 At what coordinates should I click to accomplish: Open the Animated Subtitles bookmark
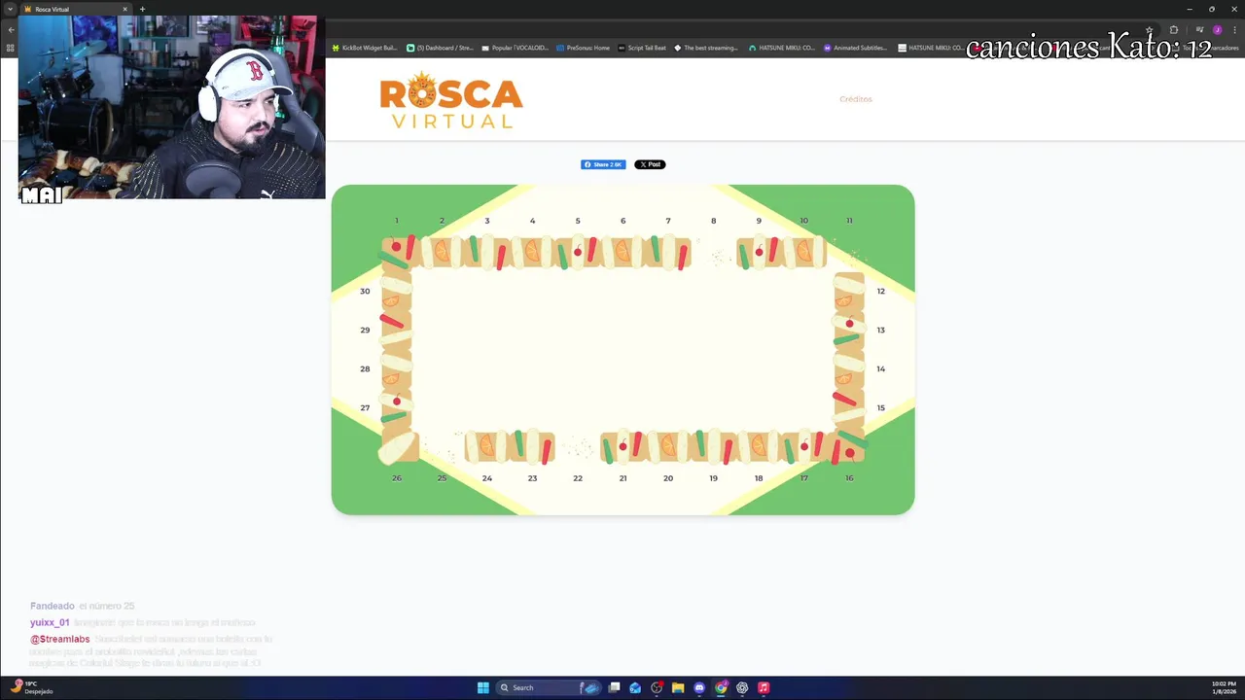point(855,48)
